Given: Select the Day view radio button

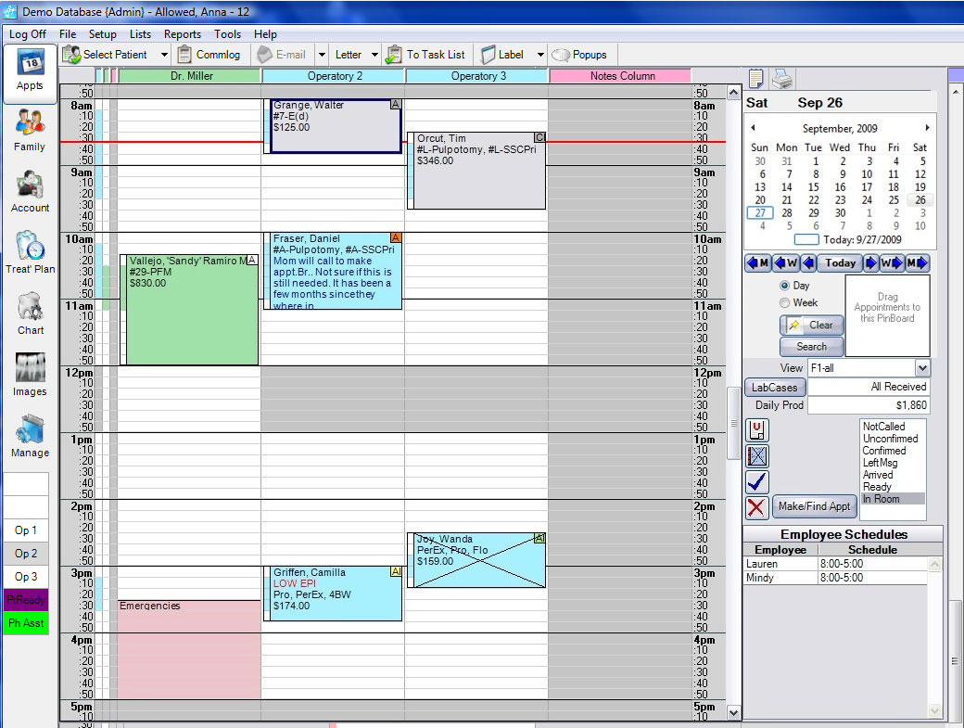Looking at the screenshot, I should [785, 286].
